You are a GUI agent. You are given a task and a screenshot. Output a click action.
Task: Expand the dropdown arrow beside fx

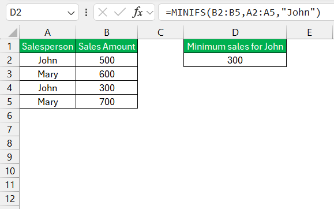150,13
